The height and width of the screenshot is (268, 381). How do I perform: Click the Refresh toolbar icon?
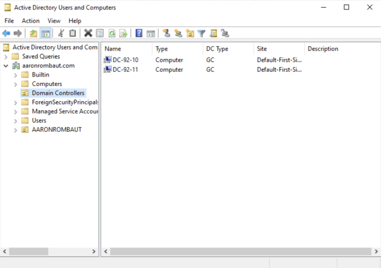[x=112, y=33]
